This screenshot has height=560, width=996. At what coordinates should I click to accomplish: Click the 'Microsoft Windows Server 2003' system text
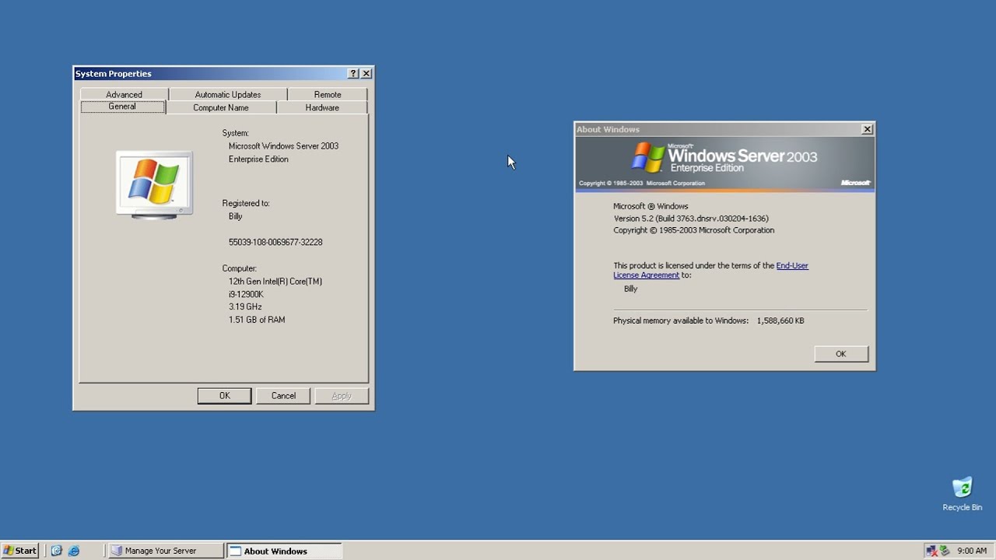[x=283, y=145]
